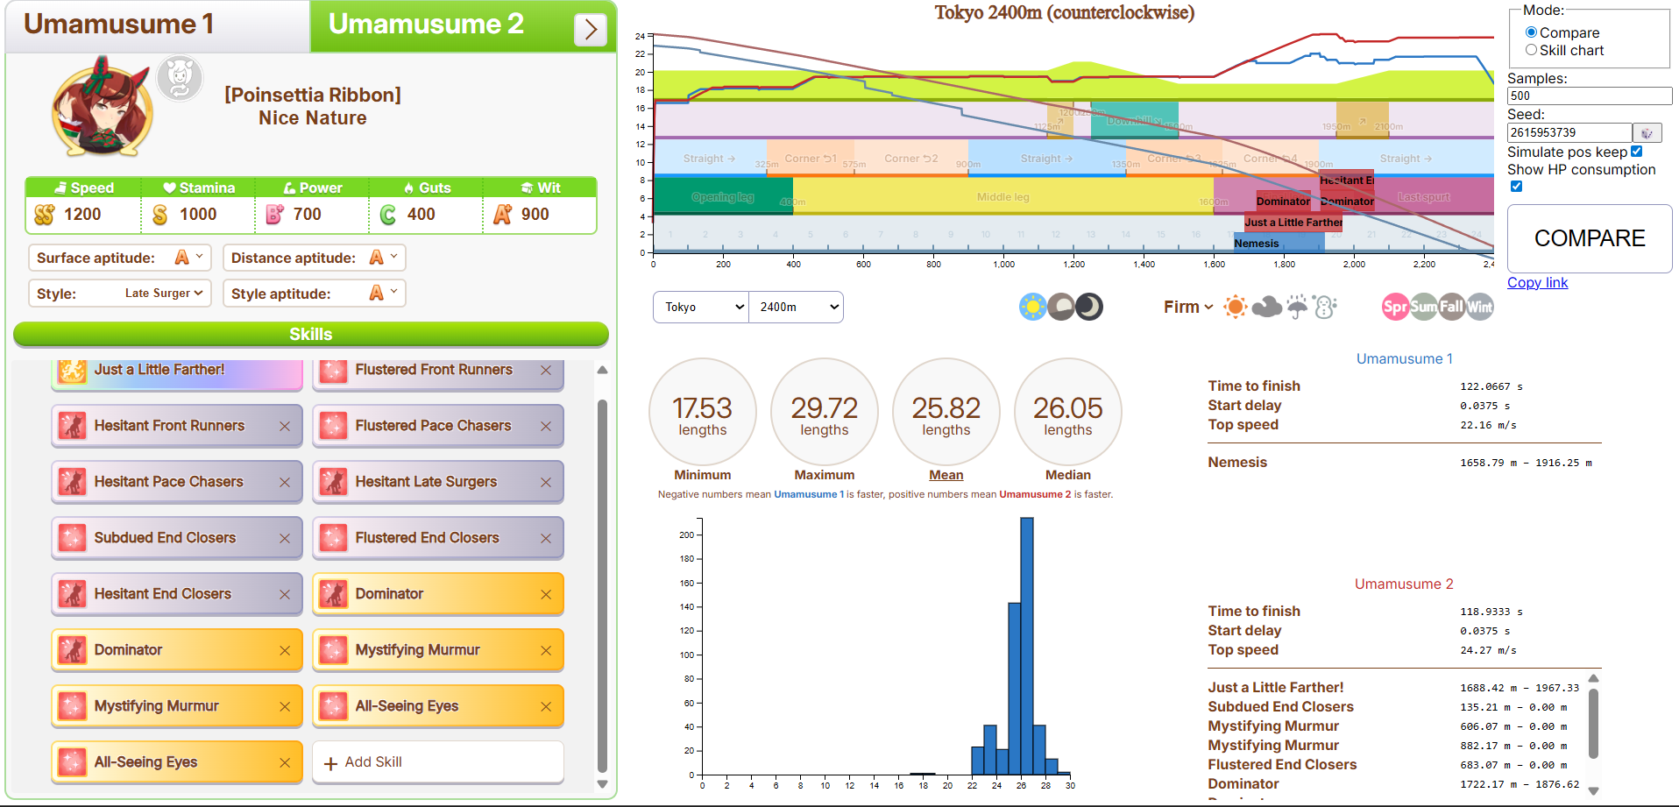Edit the Power stat value 700

pyautogui.click(x=308, y=215)
